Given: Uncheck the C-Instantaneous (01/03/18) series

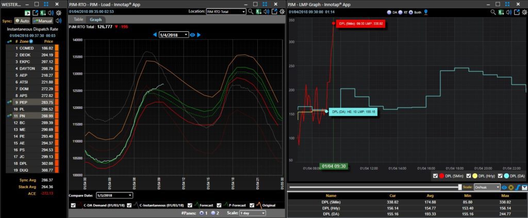Looking at the screenshot, I should [x=129, y=205].
